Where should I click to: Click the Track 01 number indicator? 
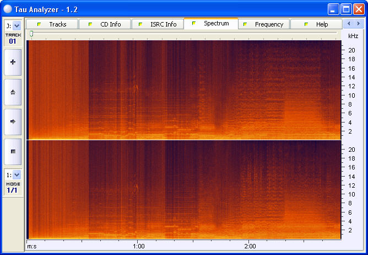point(13,41)
